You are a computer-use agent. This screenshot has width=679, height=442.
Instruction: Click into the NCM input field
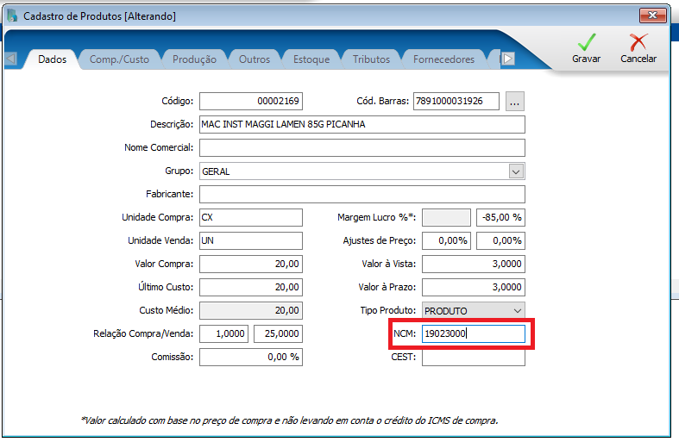click(x=473, y=333)
